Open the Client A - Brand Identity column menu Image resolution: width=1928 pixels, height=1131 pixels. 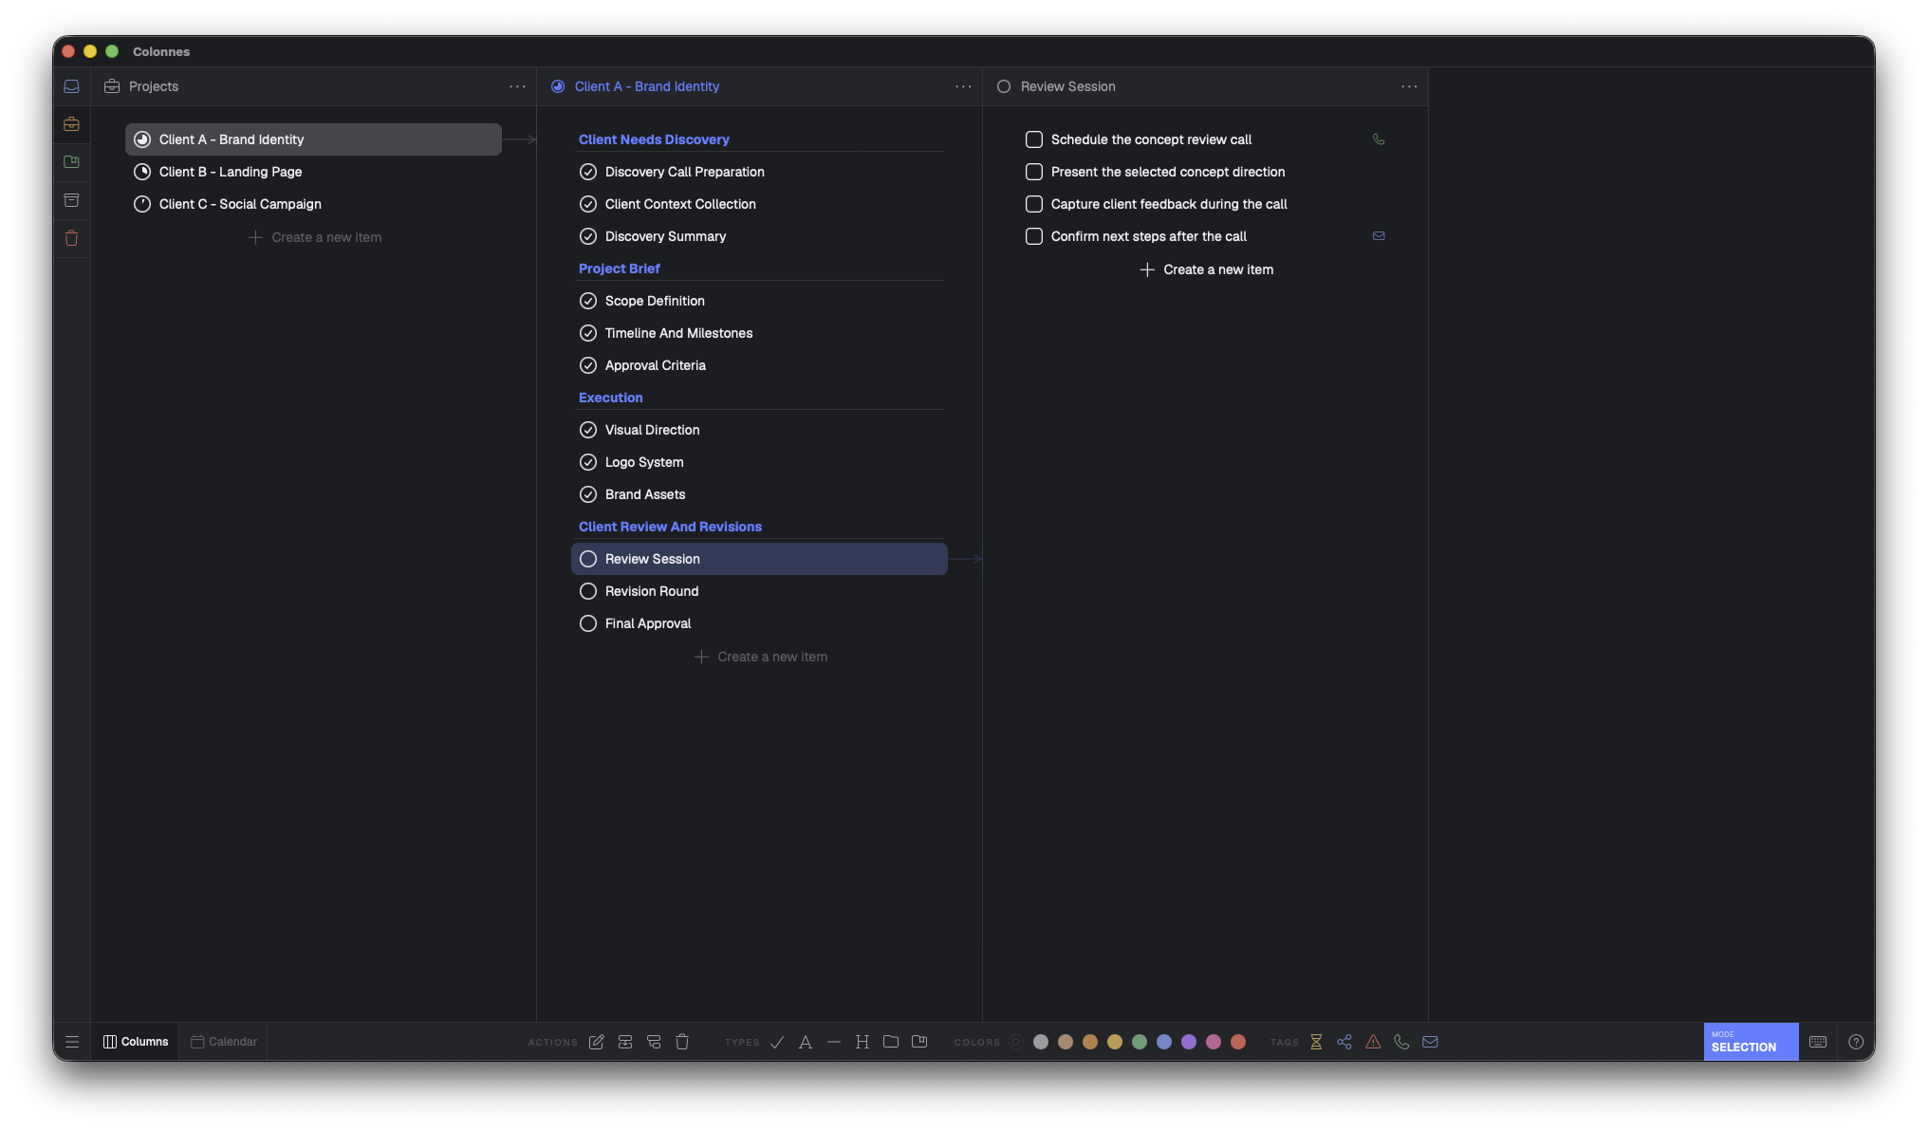963,86
